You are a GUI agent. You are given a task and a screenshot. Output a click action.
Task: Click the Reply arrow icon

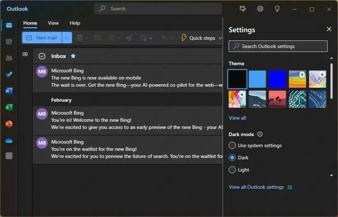click(x=165, y=38)
